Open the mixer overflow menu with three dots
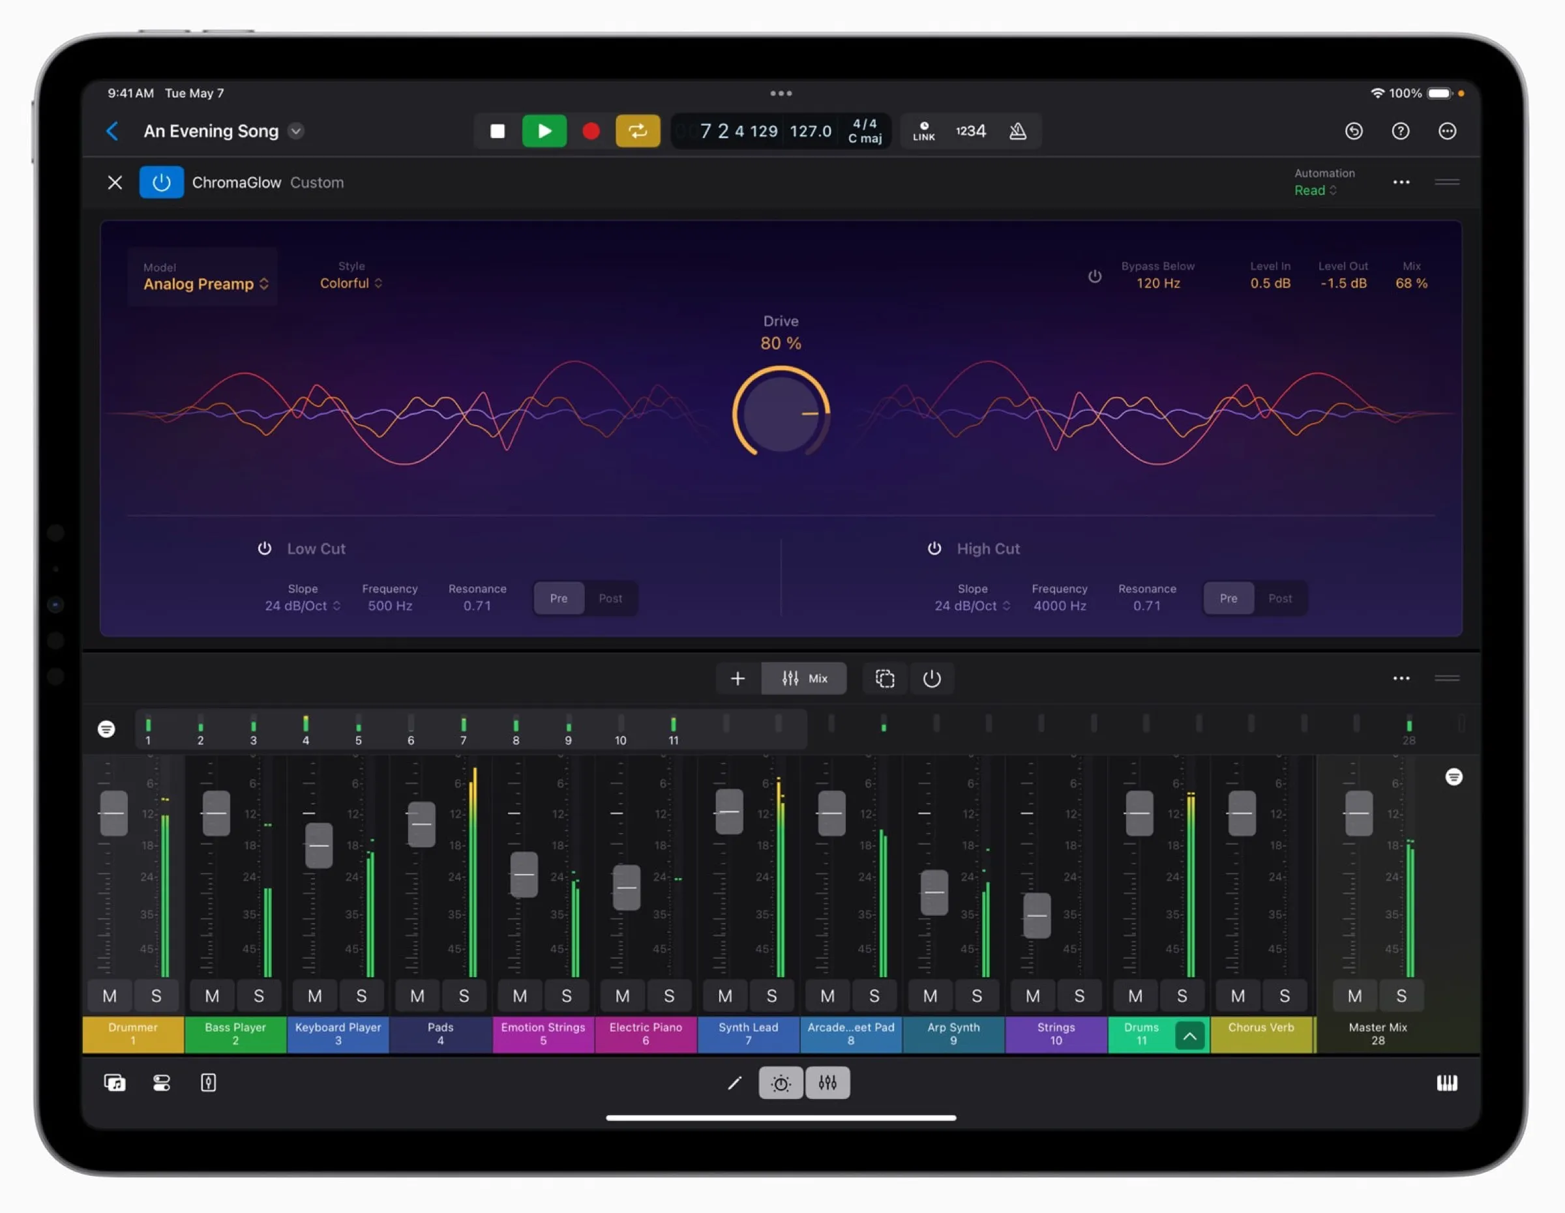 1400,678
